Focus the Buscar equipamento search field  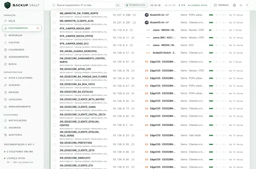[x=86, y=5]
